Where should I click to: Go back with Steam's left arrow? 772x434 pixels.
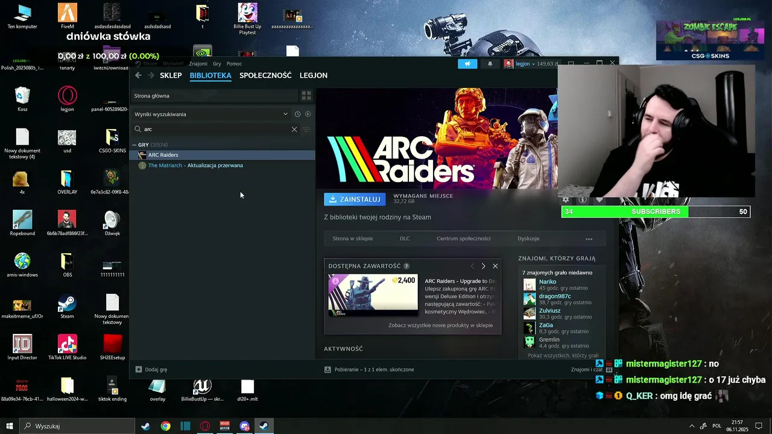138,75
